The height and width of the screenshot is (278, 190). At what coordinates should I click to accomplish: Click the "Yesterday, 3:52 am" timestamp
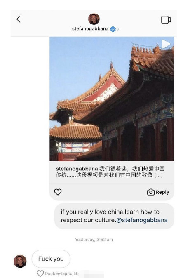(94, 240)
